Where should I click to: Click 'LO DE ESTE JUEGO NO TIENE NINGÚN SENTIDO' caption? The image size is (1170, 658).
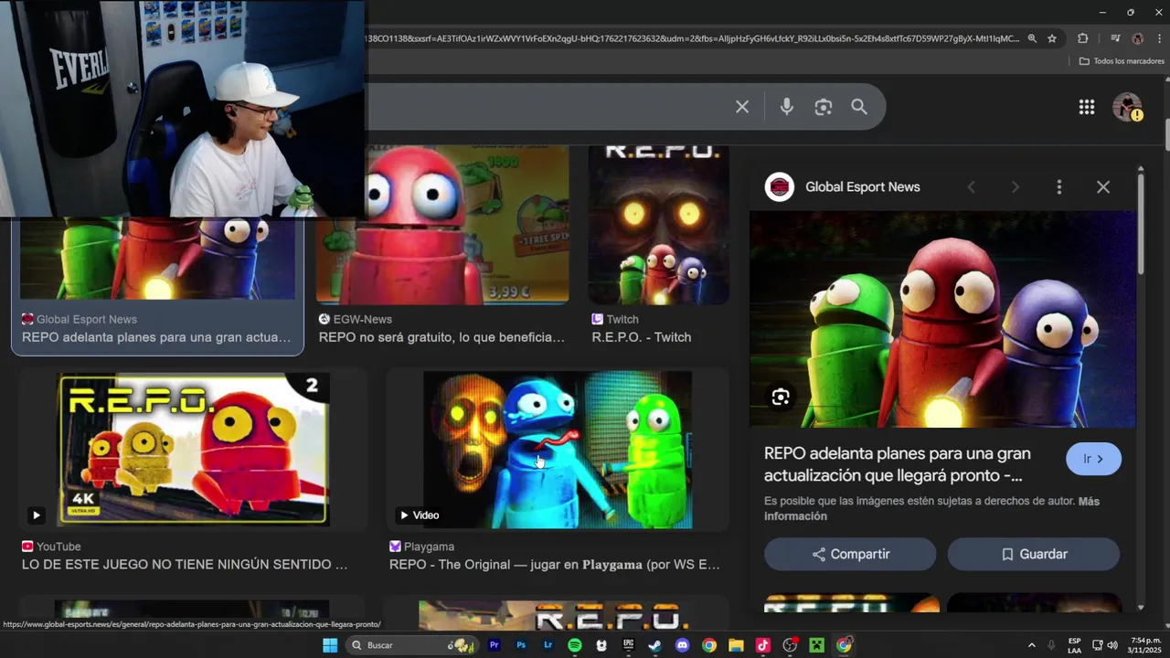click(x=185, y=565)
